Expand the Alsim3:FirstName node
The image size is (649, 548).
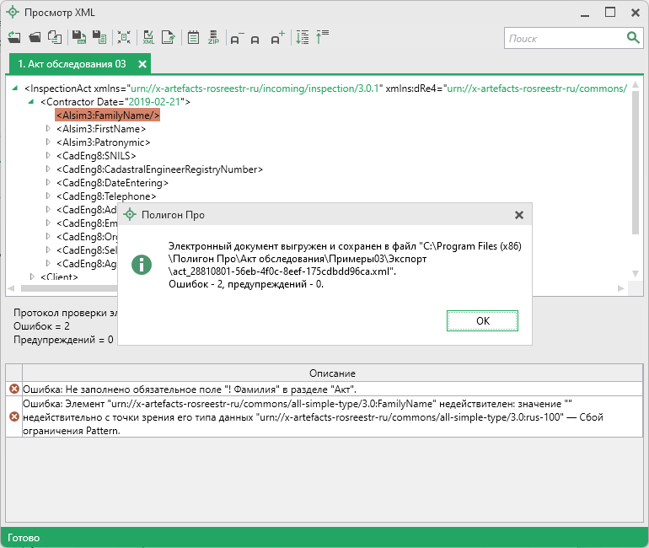(x=48, y=129)
